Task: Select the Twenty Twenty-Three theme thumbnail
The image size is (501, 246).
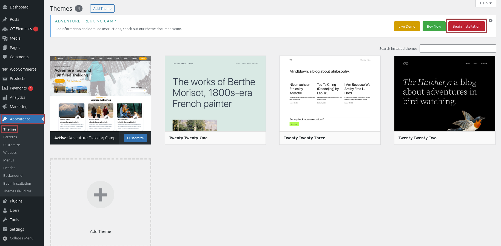Action: (330, 94)
